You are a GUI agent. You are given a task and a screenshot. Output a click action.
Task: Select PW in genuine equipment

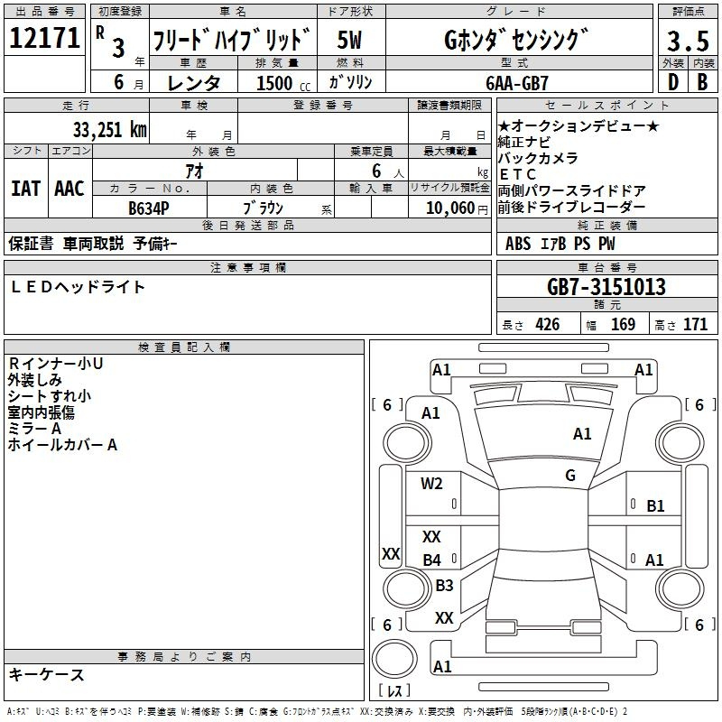tap(606, 244)
